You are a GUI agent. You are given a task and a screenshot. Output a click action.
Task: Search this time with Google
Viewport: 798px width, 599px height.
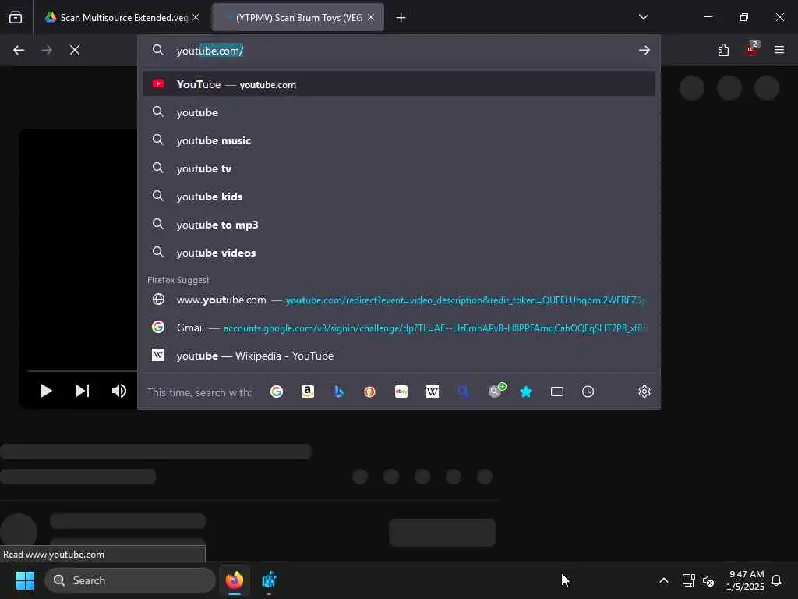[277, 392]
